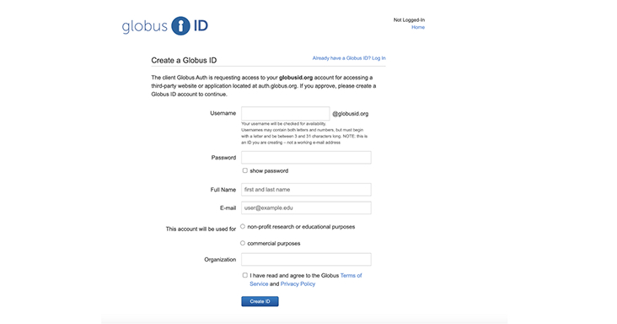Focus the Organization text field
The image size is (617, 324).
point(306,259)
